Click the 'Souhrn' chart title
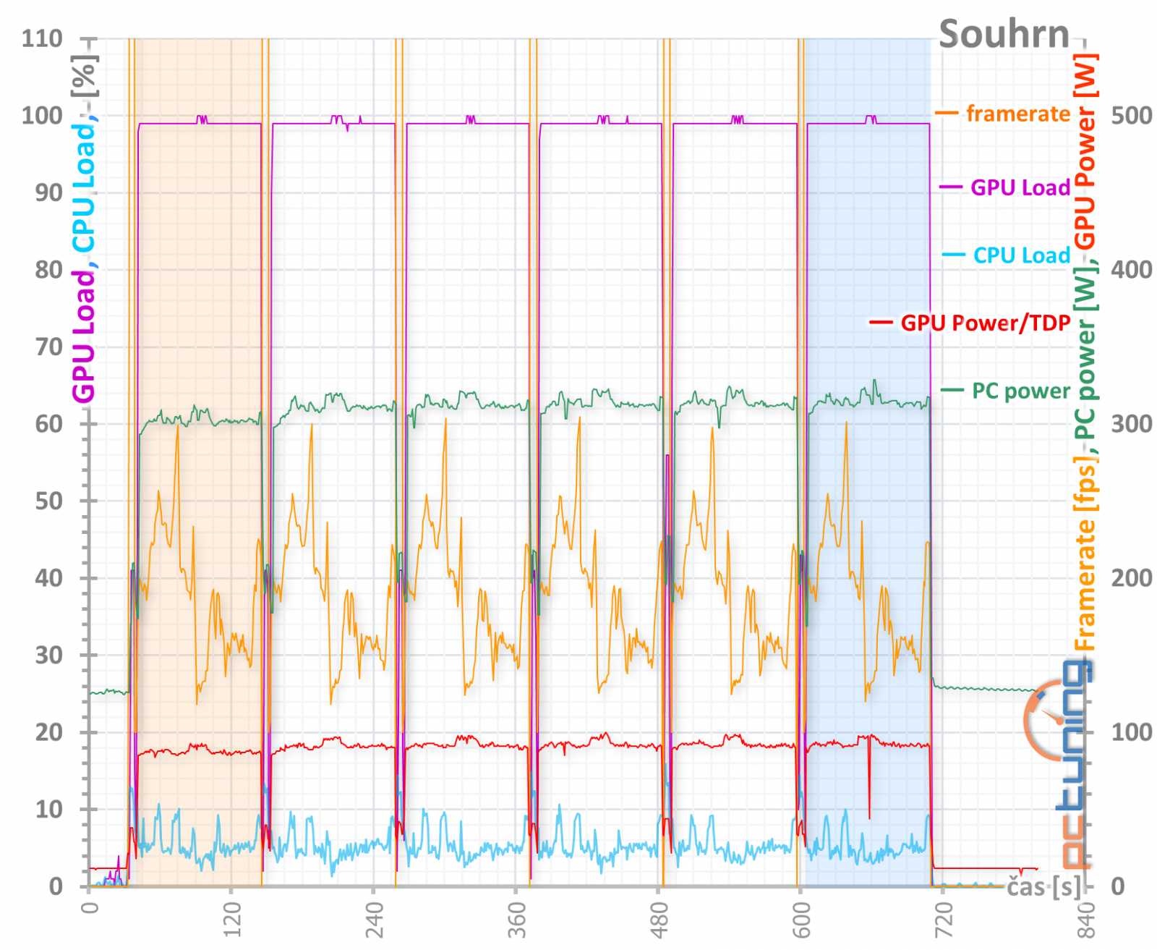This screenshot has height=950, width=1157. point(1004,34)
